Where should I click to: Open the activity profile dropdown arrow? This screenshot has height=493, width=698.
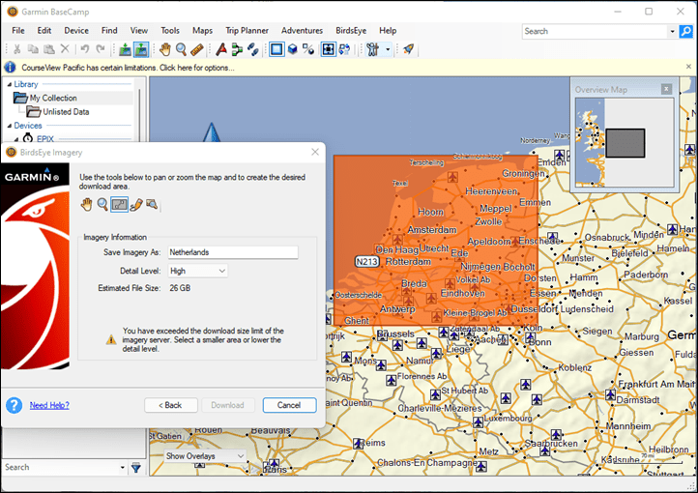(x=388, y=49)
